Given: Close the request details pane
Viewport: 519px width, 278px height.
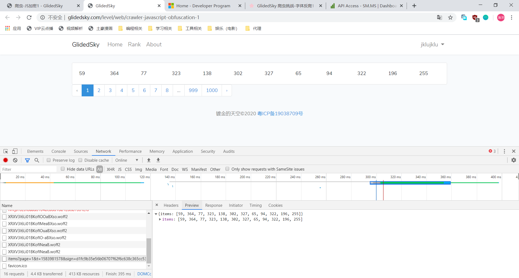Looking at the screenshot, I should pyautogui.click(x=157, y=205).
